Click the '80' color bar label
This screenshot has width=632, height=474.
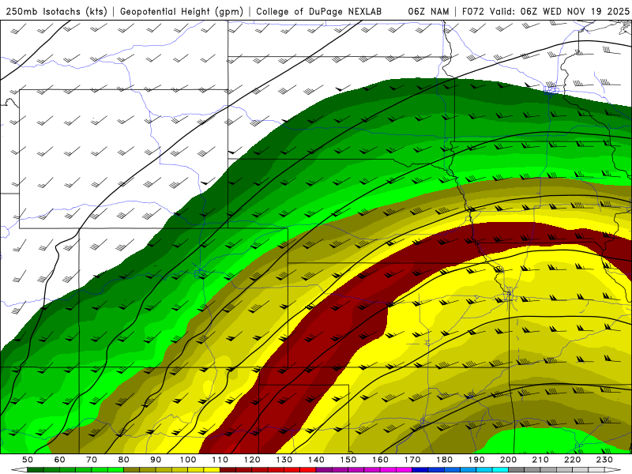click(x=124, y=460)
